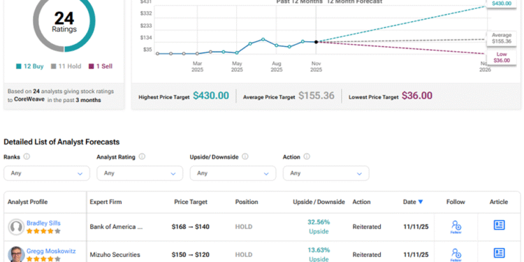Open Gregg Moskowitz analyst profile link
This screenshot has width=524, height=262.
pos(51,251)
